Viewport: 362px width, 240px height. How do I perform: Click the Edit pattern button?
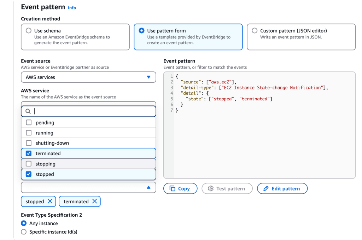click(x=282, y=189)
